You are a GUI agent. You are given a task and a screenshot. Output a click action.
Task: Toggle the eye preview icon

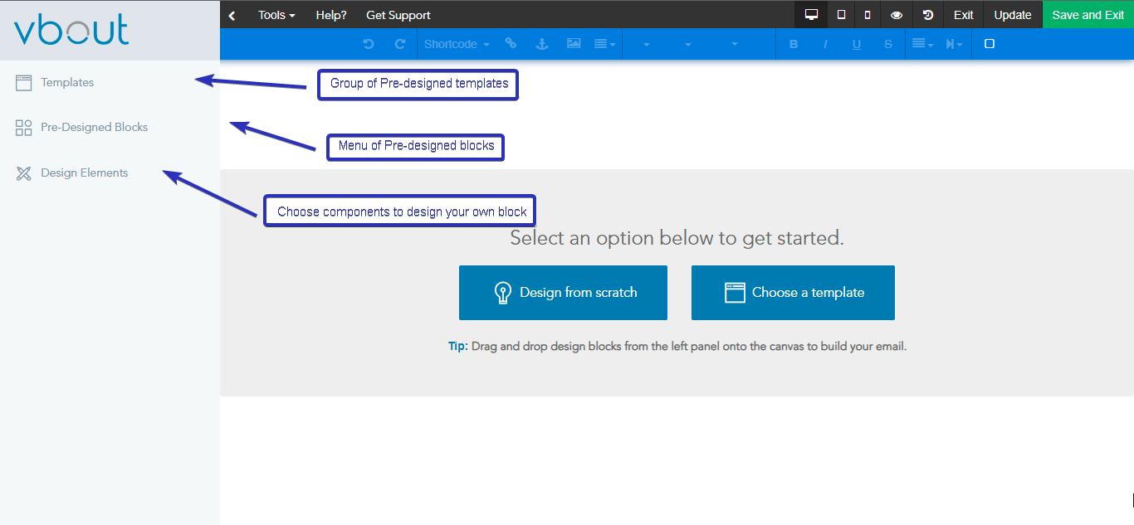click(897, 15)
